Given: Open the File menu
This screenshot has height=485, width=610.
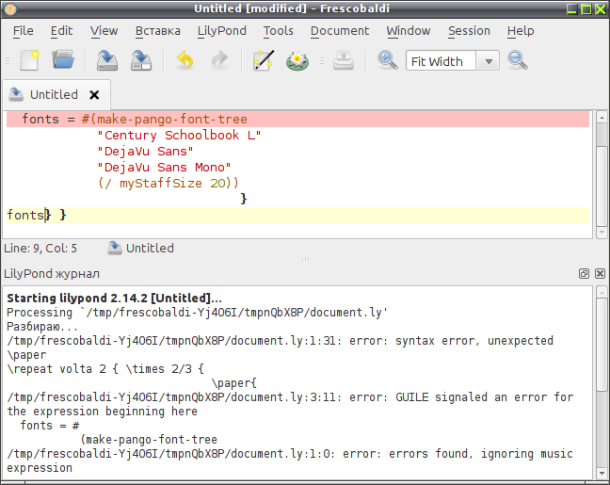Looking at the screenshot, I should pos(23,31).
